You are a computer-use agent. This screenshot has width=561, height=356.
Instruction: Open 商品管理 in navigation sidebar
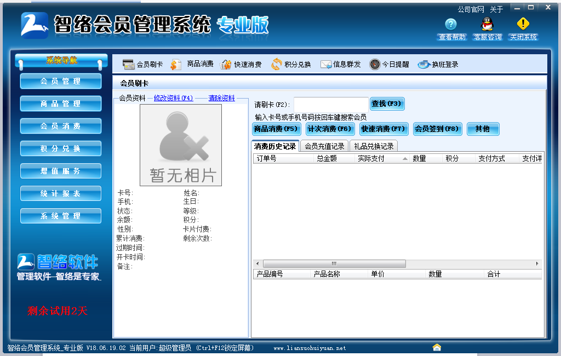point(61,104)
